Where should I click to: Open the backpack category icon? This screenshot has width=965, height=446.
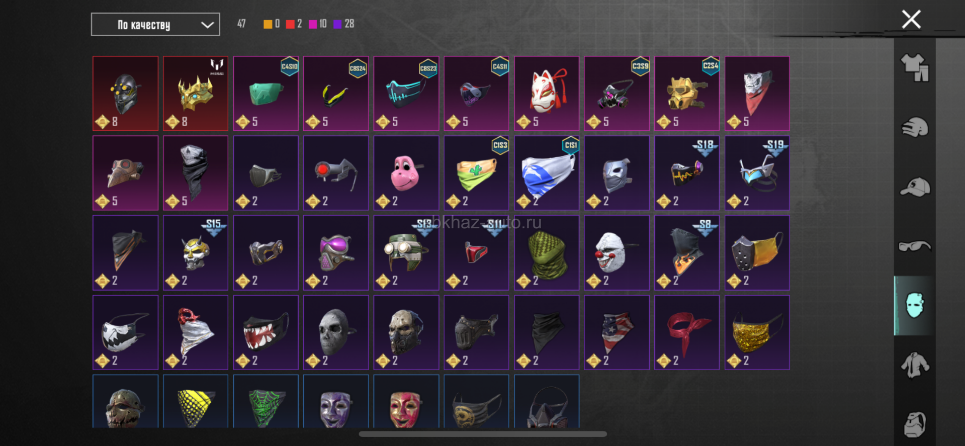pyautogui.click(x=915, y=424)
